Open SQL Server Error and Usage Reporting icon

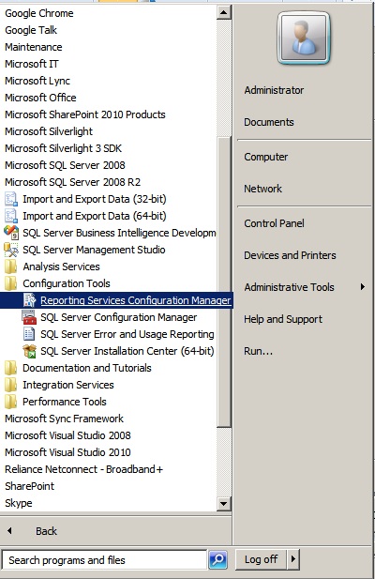coord(29,334)
